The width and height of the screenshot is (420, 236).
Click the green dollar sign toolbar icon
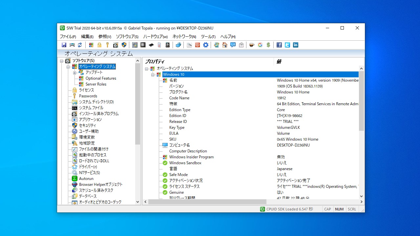point(268,45)
